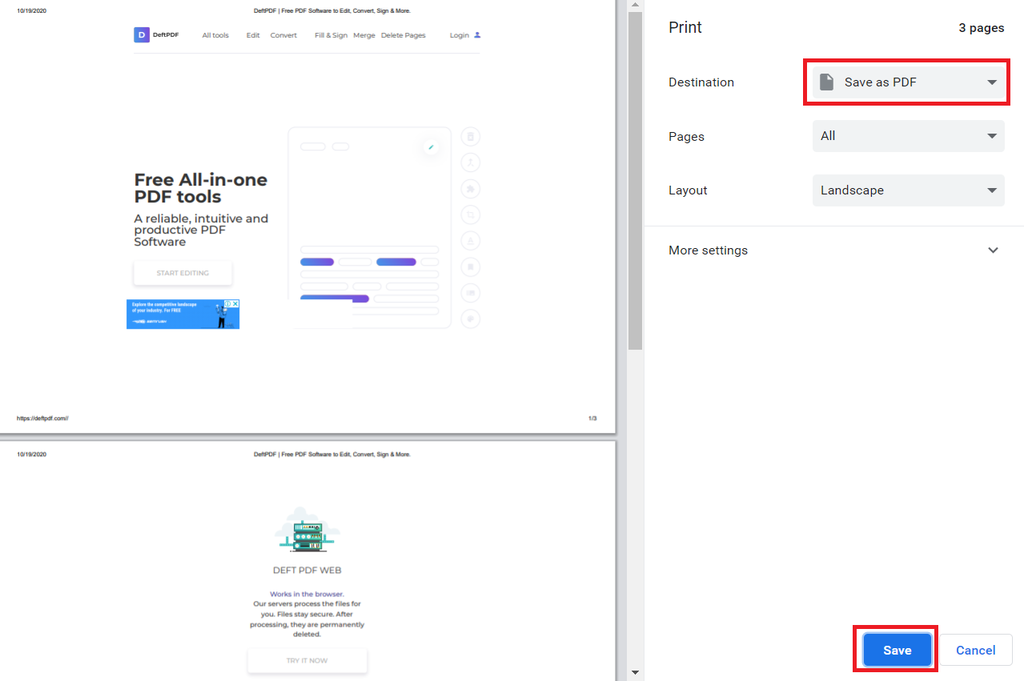
Task: Click the document file icon in Destination field
Action: [x=826, y=82]
